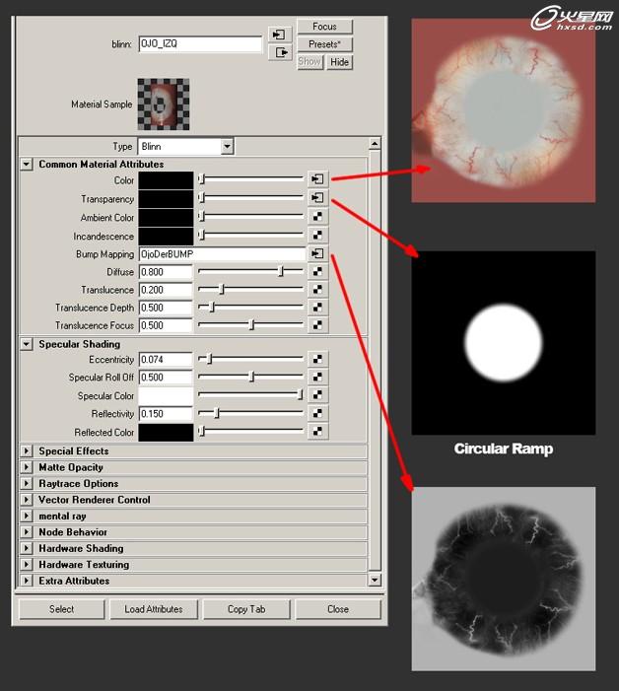Viewport: 619px width, 691px height.
Task: Click the Ambient Color swatch
Action: pos(166,217)
